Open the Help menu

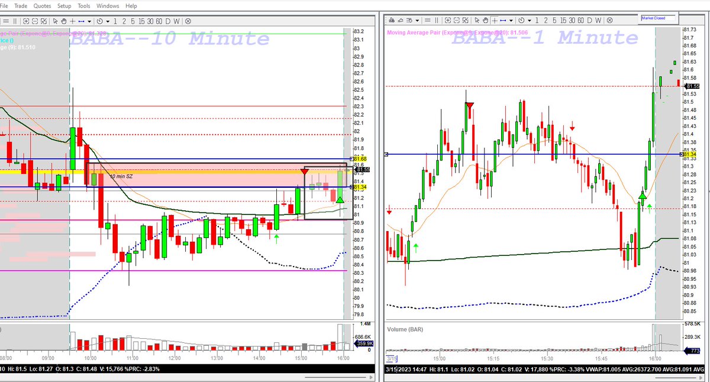tap(131, 5)
